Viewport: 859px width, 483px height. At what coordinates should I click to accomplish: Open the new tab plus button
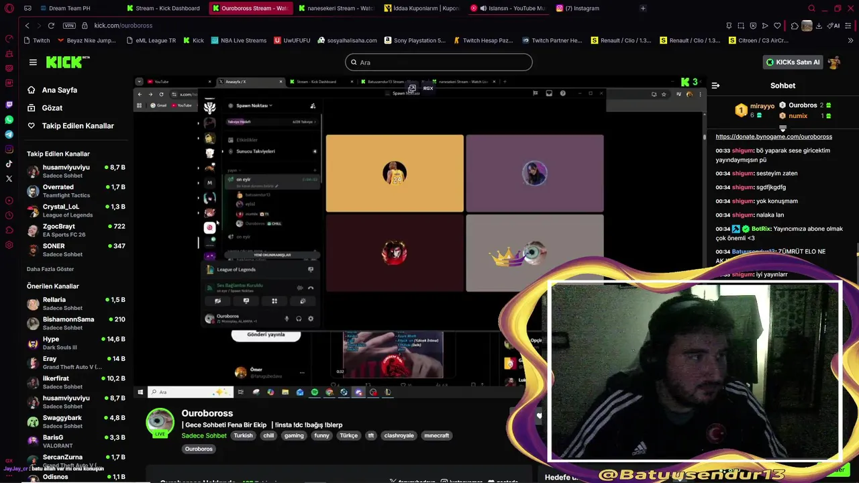(x=643, y=8)
